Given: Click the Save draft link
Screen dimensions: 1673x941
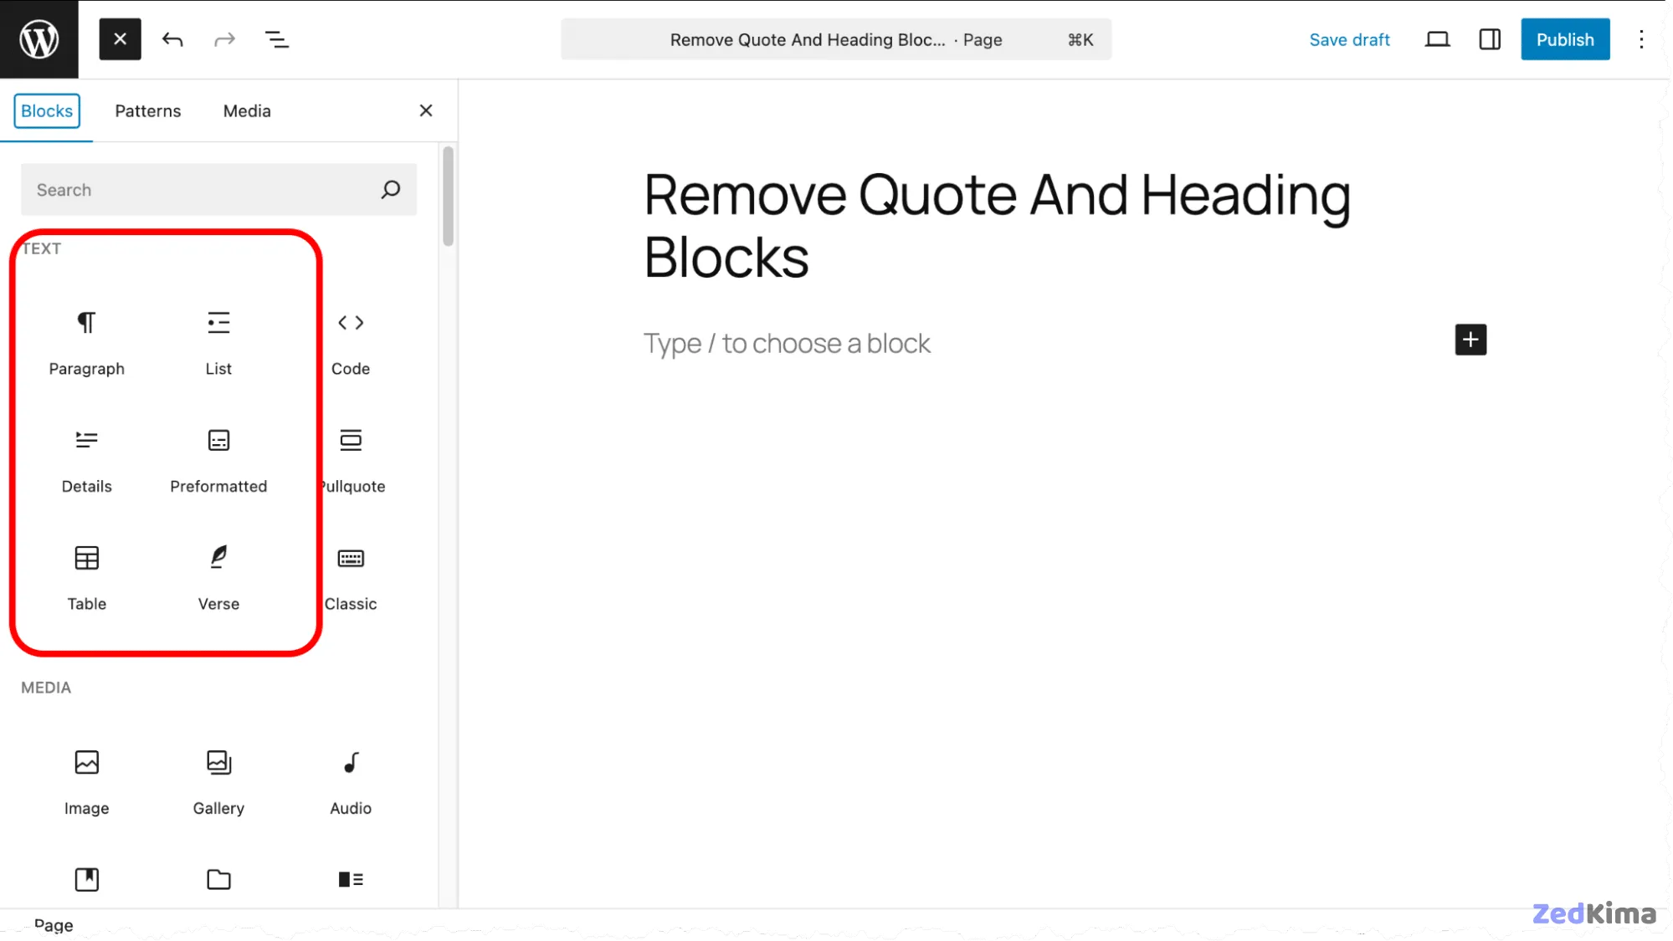Looking at the screenshot, I should point(1348,39).
